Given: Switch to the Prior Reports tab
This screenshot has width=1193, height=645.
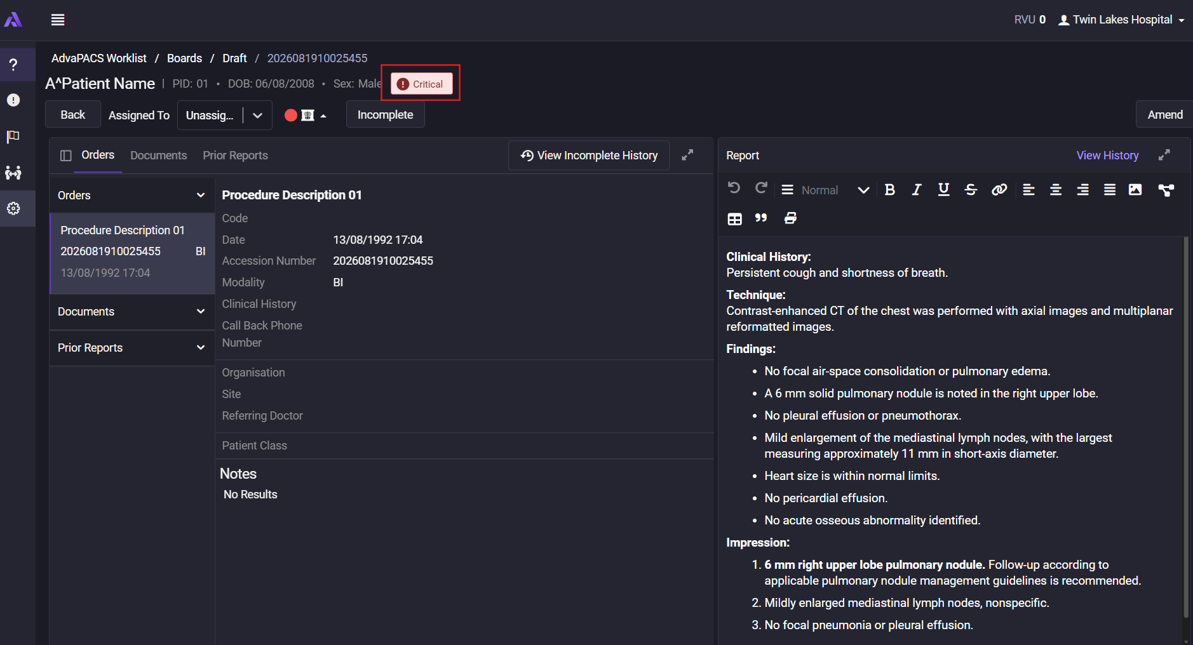Looking at the screenshot, I should (235, 156).
